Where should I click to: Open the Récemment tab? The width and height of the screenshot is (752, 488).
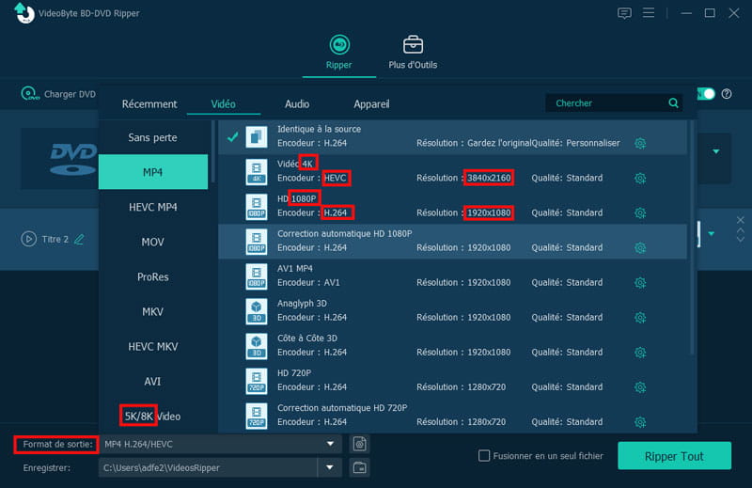pyautogui.click(x=149, y=104)
